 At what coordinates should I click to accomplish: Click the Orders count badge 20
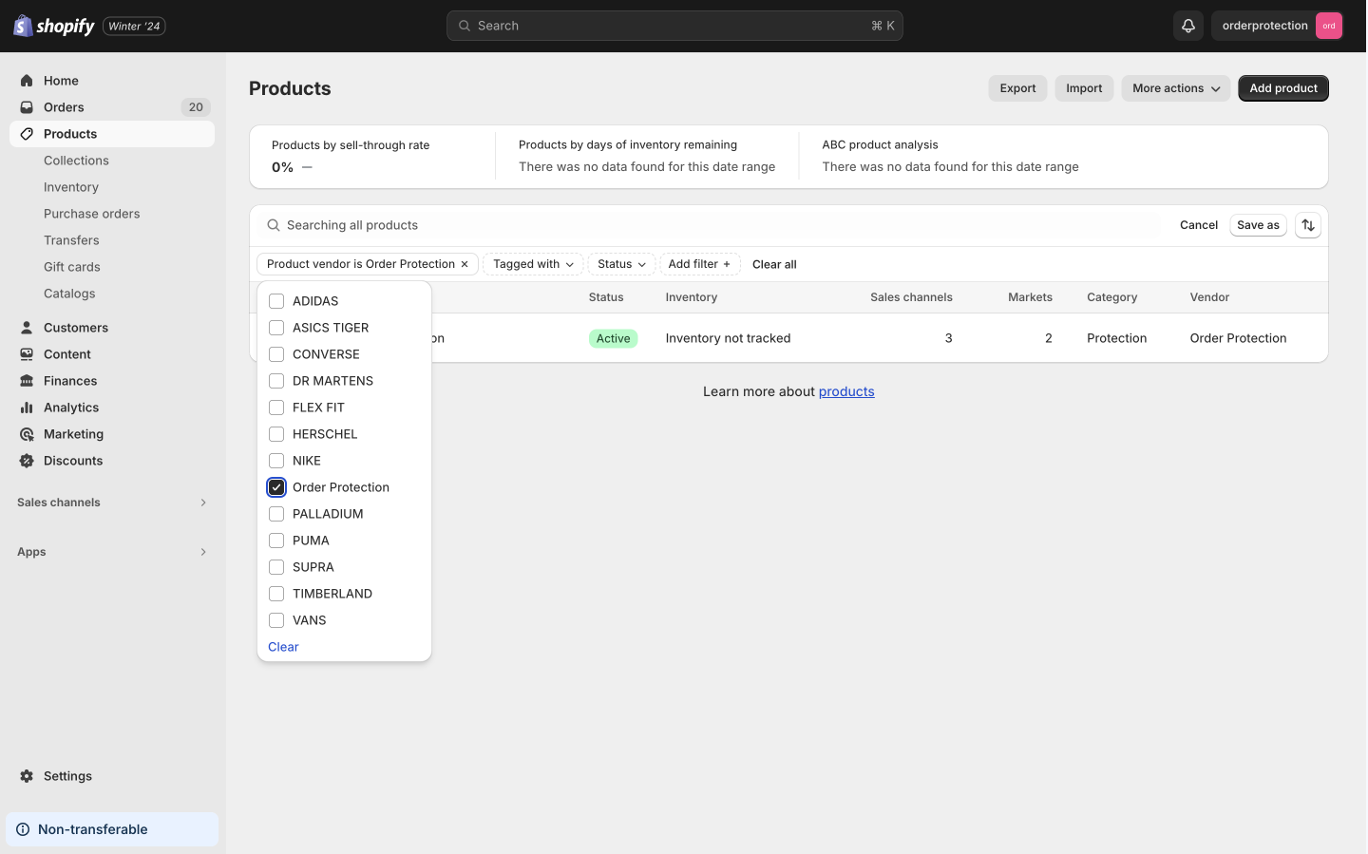(196, 107)
